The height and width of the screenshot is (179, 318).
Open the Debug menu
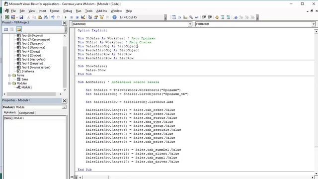(68, 11)
